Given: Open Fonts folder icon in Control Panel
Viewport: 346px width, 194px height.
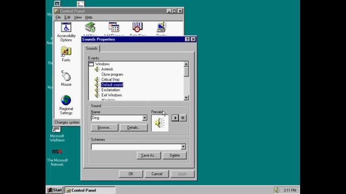Looking at the screenshot, I should [x=66, y=52].
